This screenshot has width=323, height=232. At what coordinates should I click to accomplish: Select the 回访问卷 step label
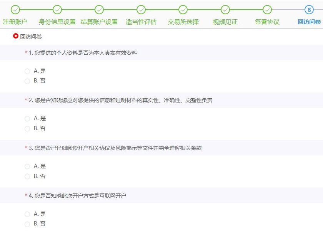pos(309,22)
